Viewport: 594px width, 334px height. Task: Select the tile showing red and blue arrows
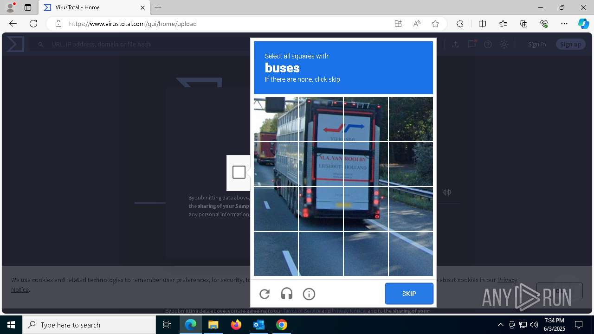(x=366, y=119)
